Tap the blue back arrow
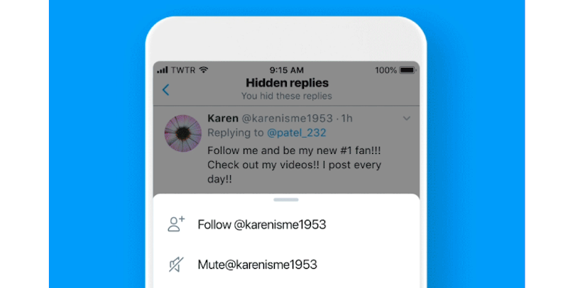 [166, 89]
